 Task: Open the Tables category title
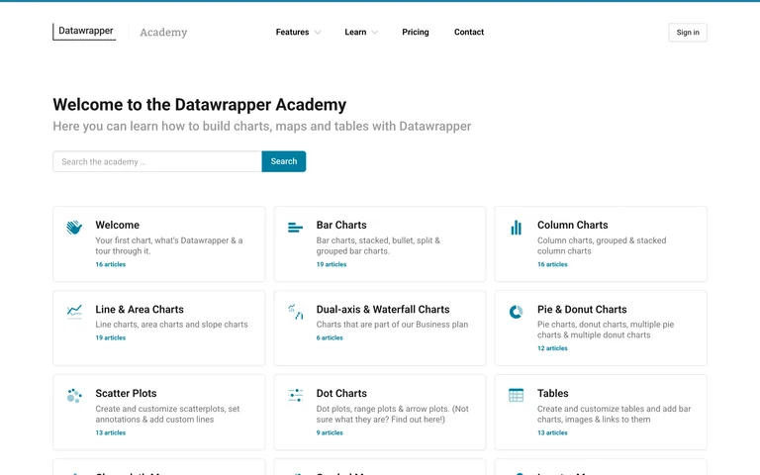pos(552,393)
